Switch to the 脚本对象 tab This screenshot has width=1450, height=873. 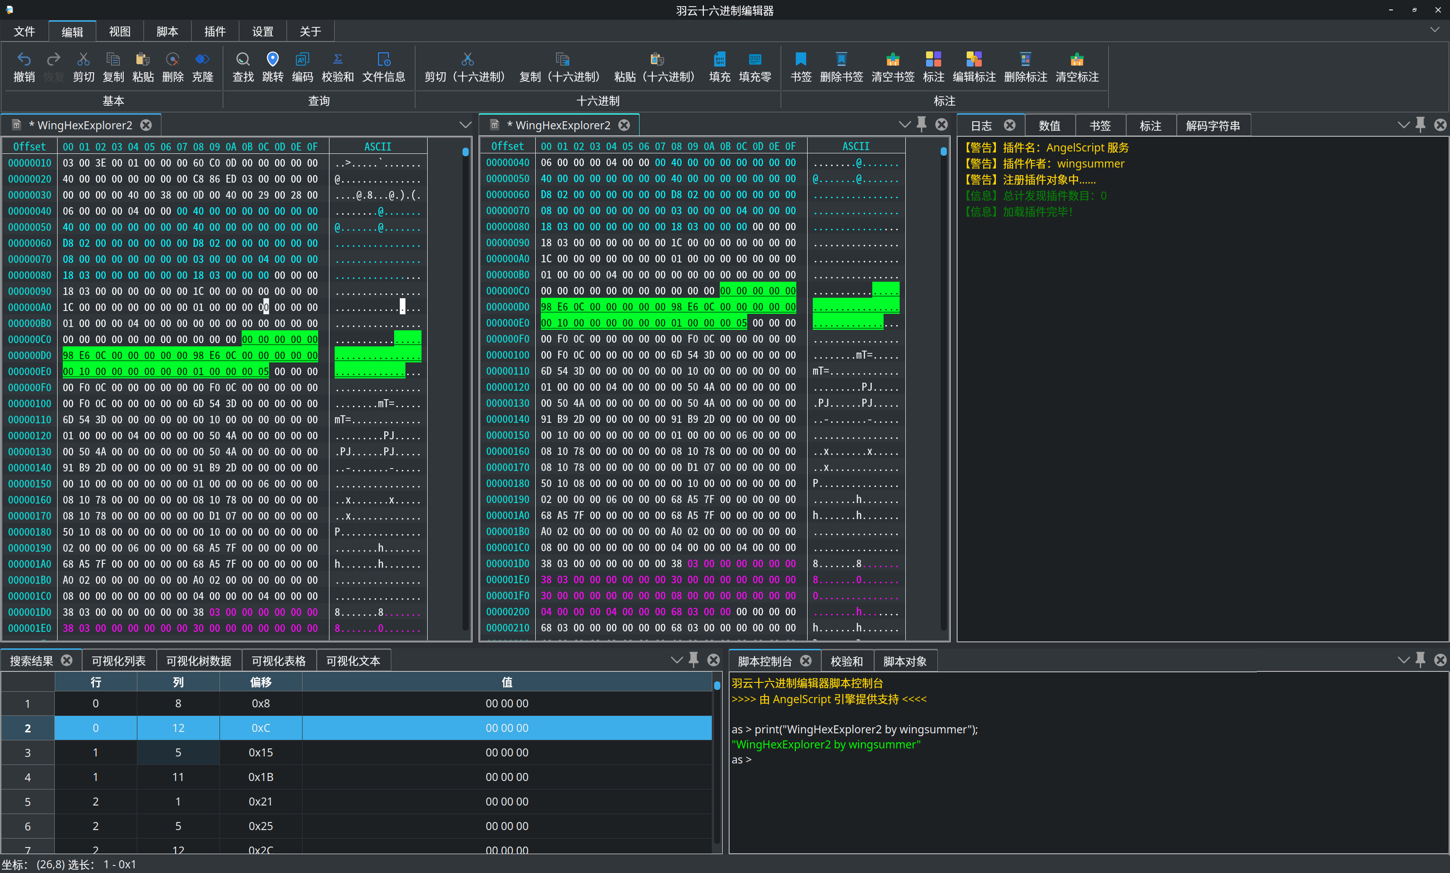(x=905, y=661)
